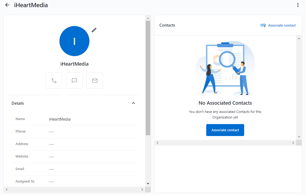Image resolution: width=306 pixels, height=195 pixels.
Task: Open the three-dot more options menu
Action: (298, 5)
